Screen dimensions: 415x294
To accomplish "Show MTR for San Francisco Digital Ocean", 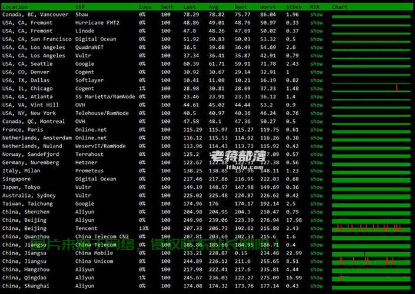I will point(316,39).
